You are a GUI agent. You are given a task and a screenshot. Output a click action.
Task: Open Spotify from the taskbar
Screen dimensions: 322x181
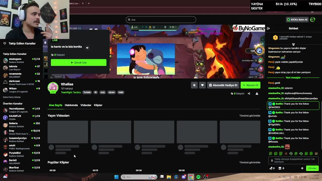click(198, 177)
